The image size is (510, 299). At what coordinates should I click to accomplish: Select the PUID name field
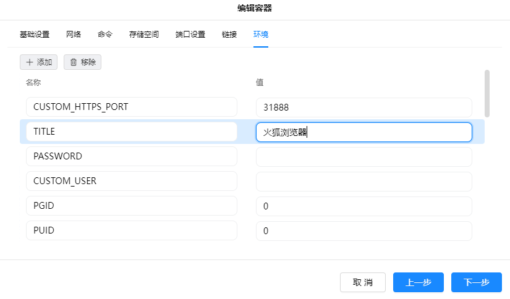click(132, 230)
